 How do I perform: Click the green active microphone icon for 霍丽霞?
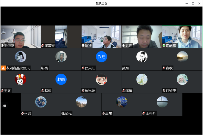164,46
